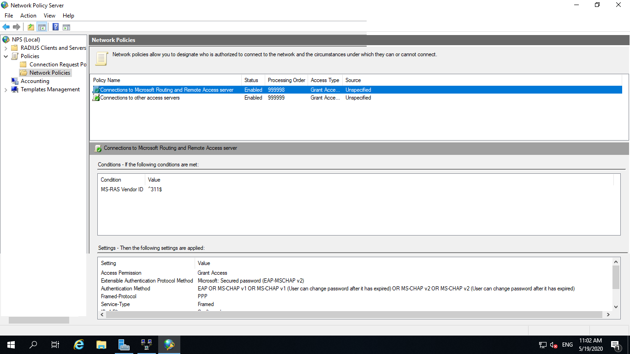Sort by Processing Order column header
Screen dimensions: 630x354
(x=286, y=80)
